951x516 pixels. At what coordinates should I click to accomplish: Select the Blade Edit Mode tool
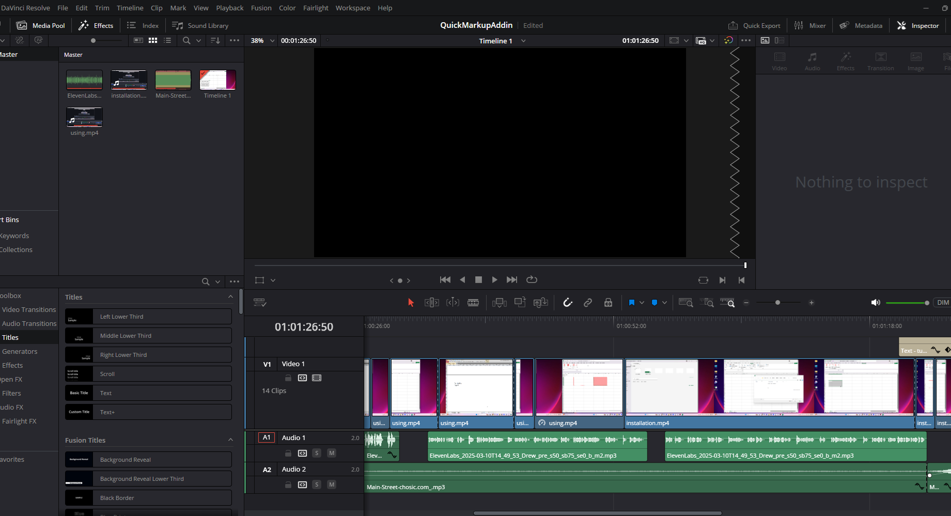pos(473,303)
